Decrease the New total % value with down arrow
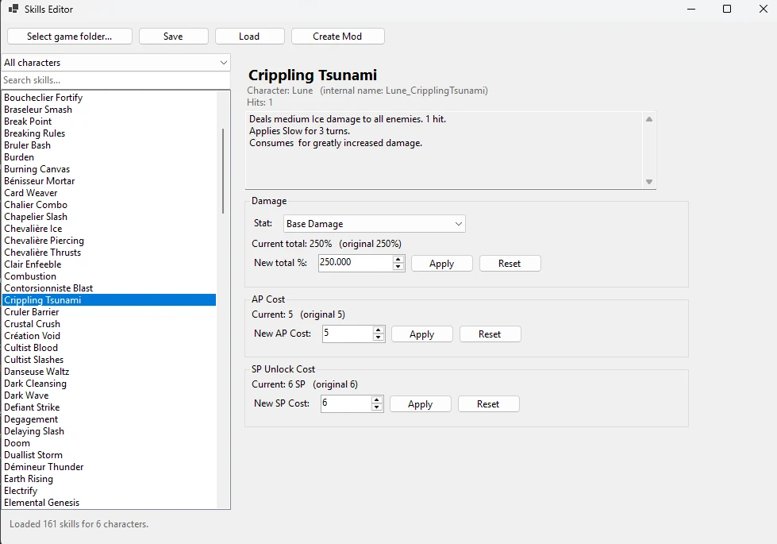Image resolution: width=777 pixels, height=544 pixels. pyautogui.click(x=398, y=267)
